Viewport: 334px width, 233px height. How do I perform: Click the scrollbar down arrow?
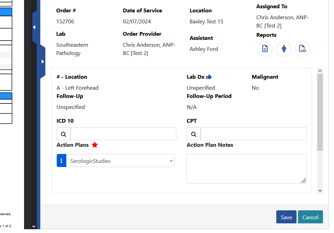(320, 190)
